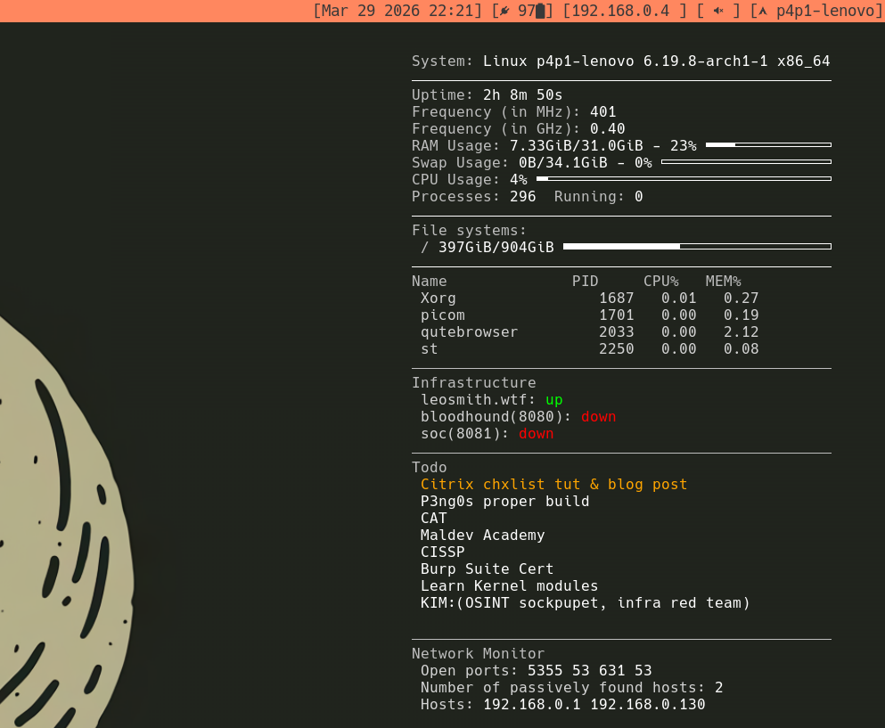This screenshot has width=885, height=728.
Task: Click the battery level icon
Action: (x=540, y=11)
